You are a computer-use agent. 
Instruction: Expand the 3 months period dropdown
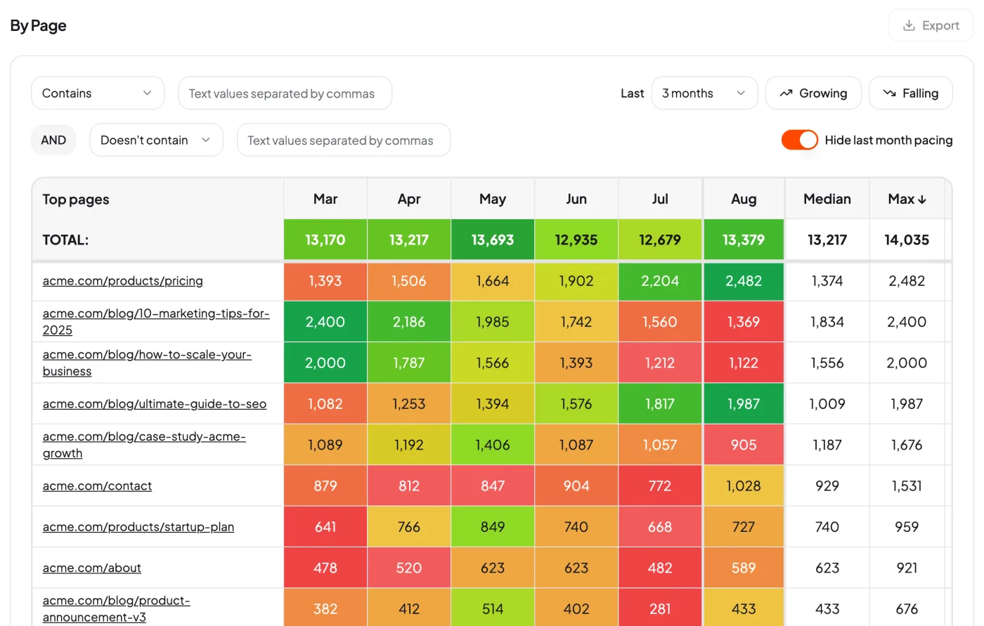tap(705, 93)
